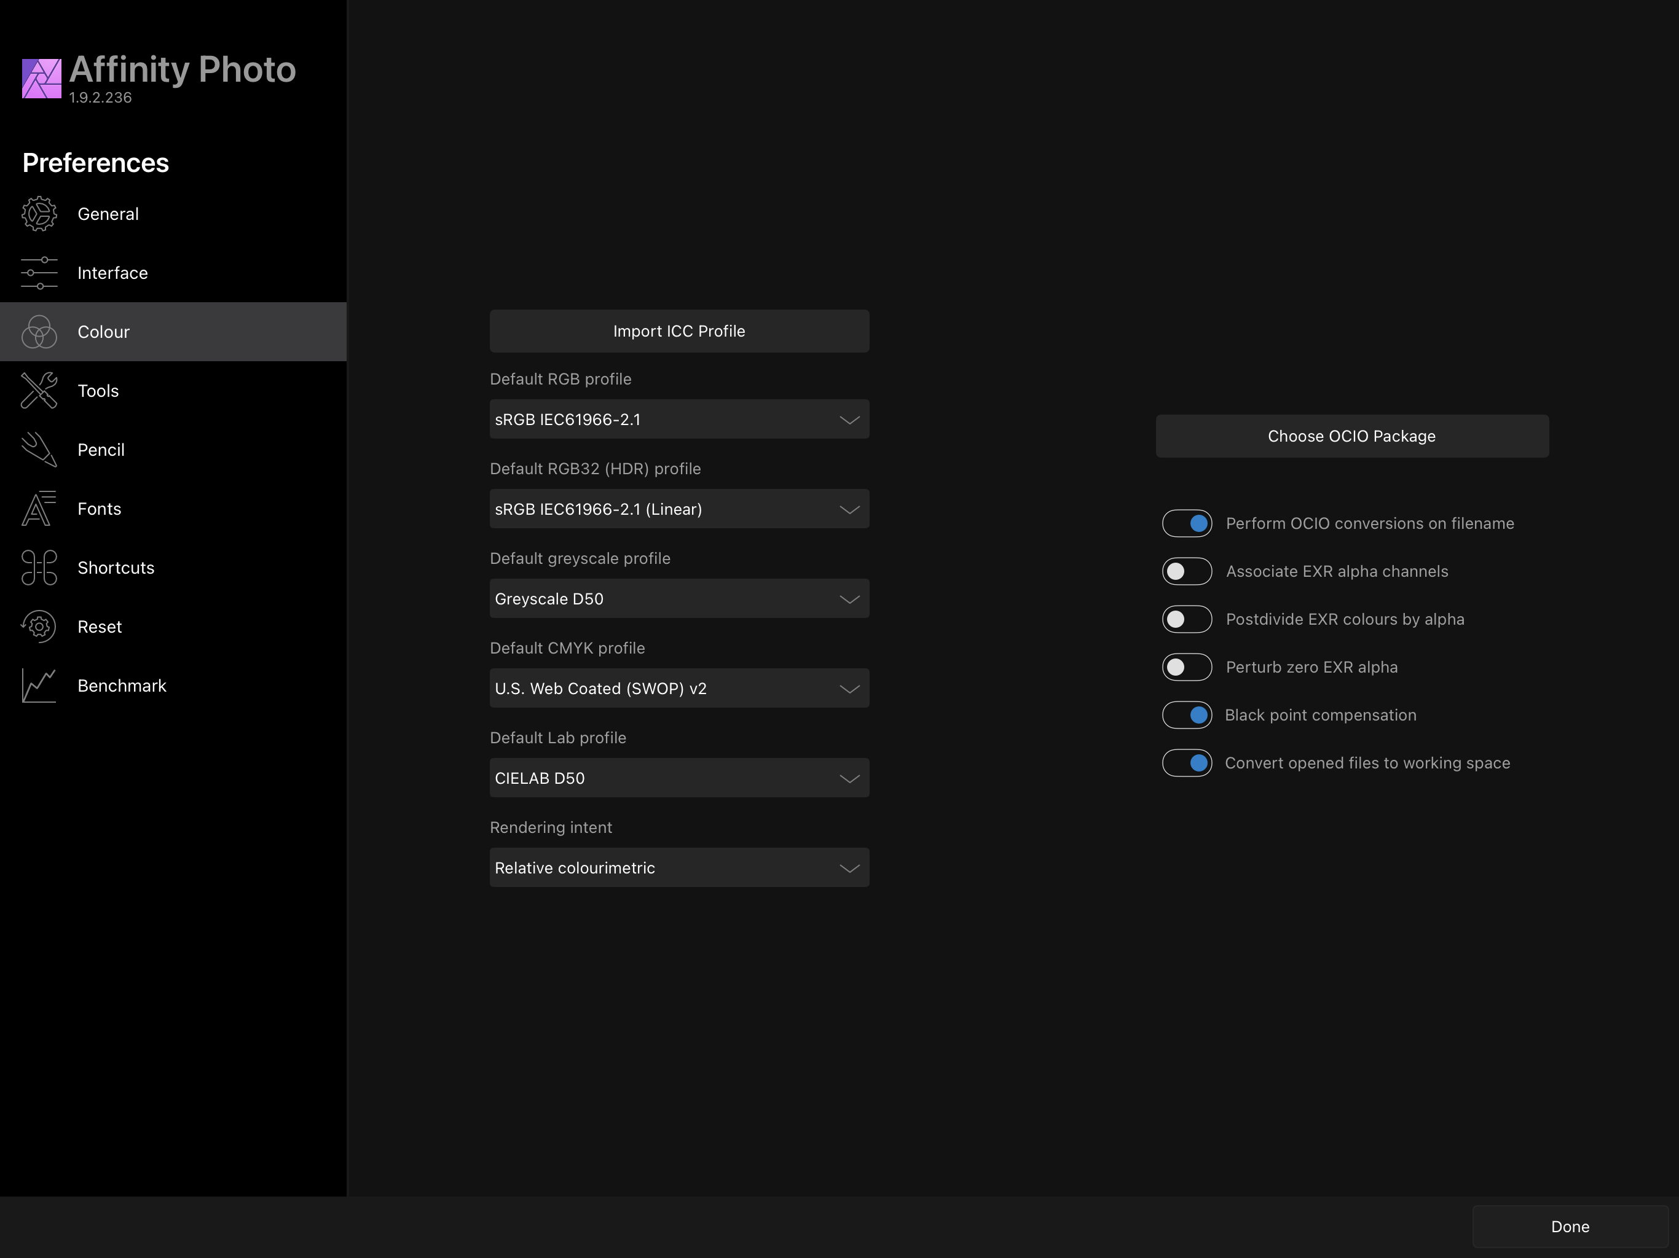The image size is (1679, 1258).
Task: Select the Colour preferences section
Action: tap(173, 332)
